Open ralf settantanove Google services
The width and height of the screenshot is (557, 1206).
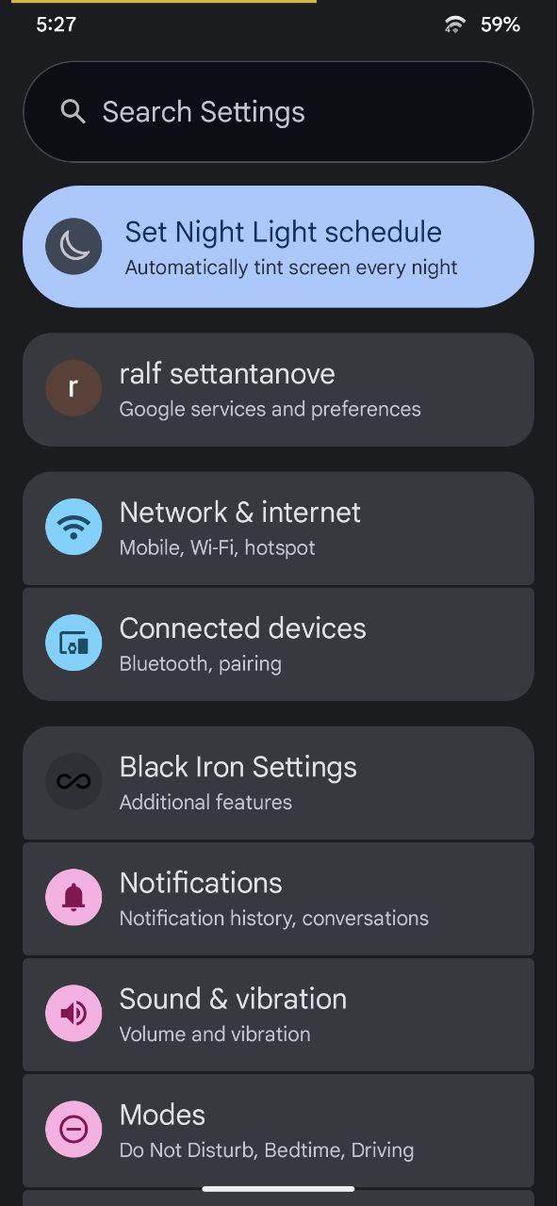(278, 389)
